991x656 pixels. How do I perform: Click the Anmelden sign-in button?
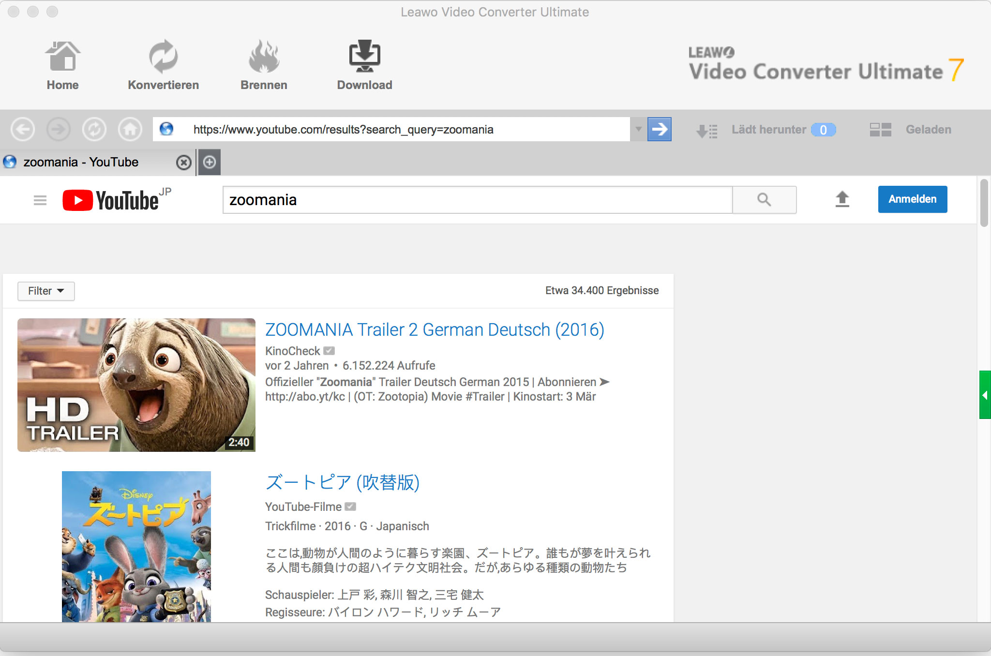click(x=913, y=199)
